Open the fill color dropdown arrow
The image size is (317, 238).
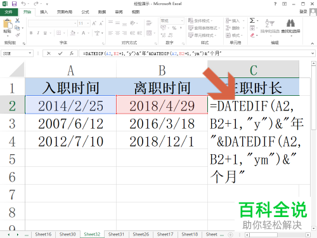click(78, 33)
